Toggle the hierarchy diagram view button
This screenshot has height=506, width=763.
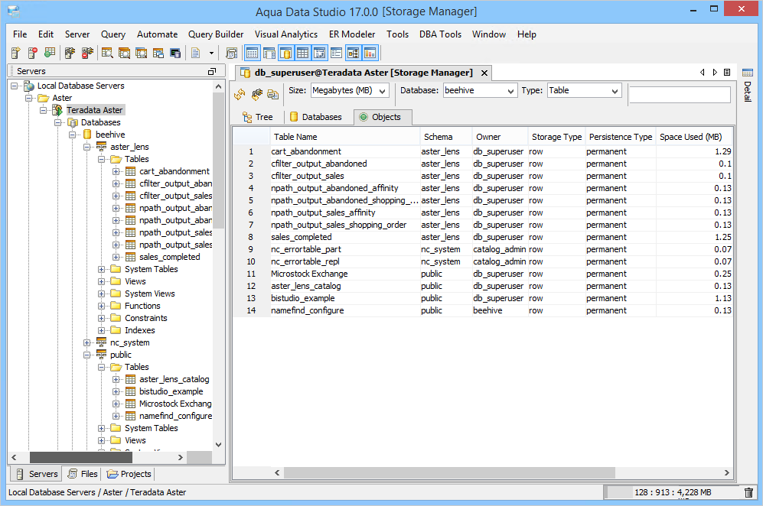pyautogui.click(x=354, y=53)
